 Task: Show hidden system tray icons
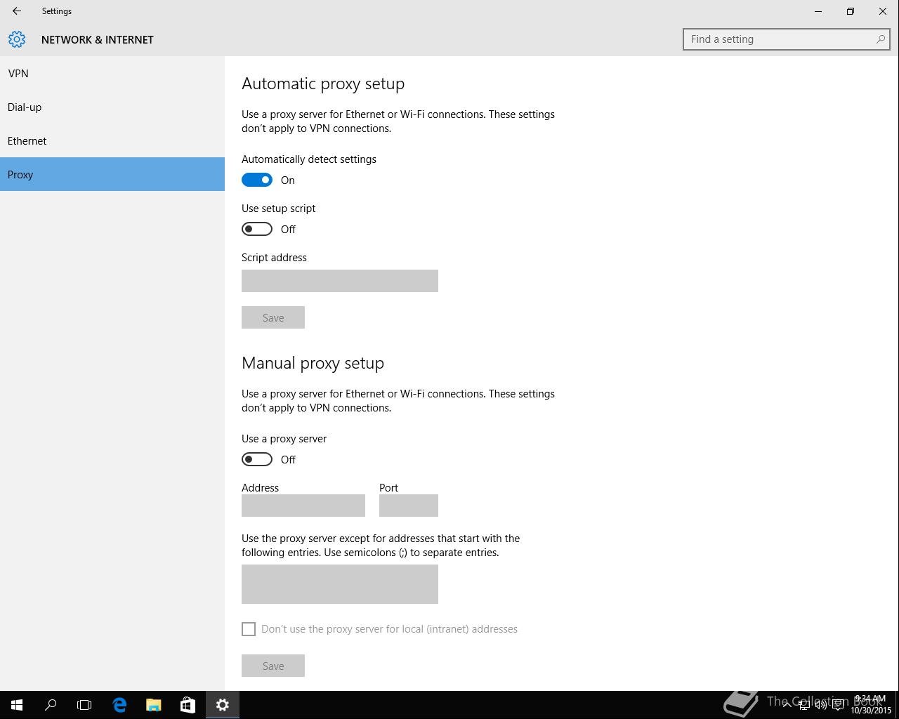pos(787,705)
